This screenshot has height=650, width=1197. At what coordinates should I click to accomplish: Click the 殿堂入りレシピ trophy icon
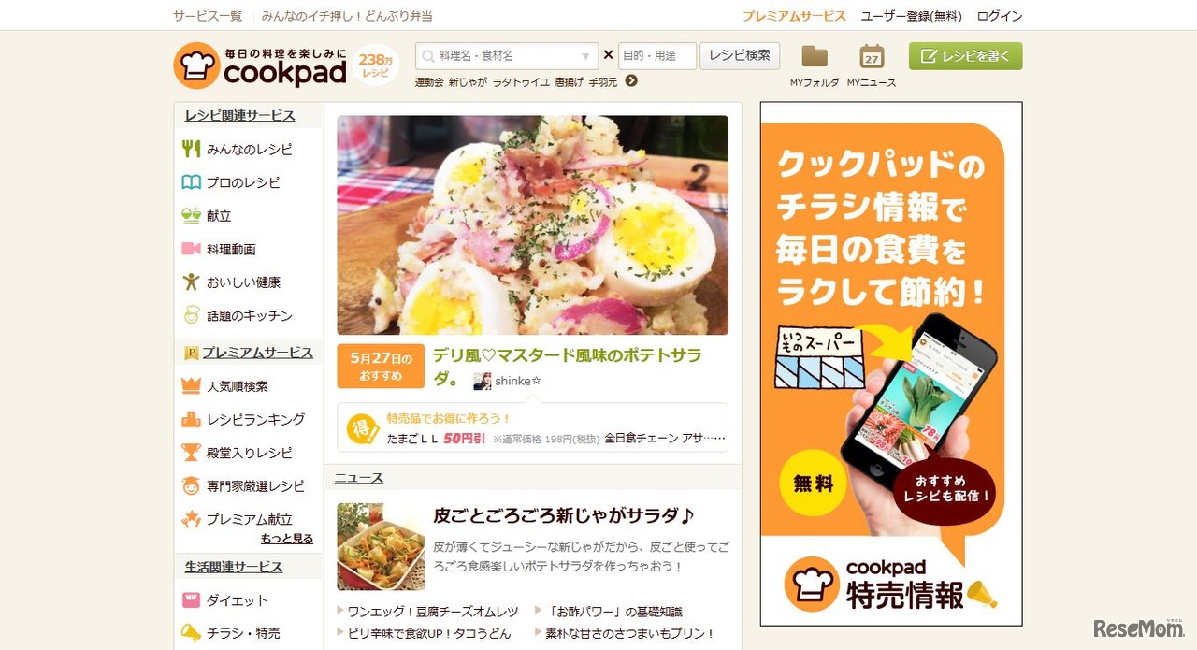click(x=191, y=453)
